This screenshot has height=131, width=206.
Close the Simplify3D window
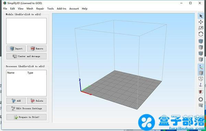[200, 3]
